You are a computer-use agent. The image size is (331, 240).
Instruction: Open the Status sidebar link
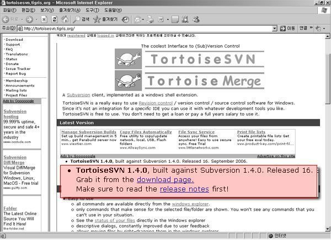tap(11, 59)
